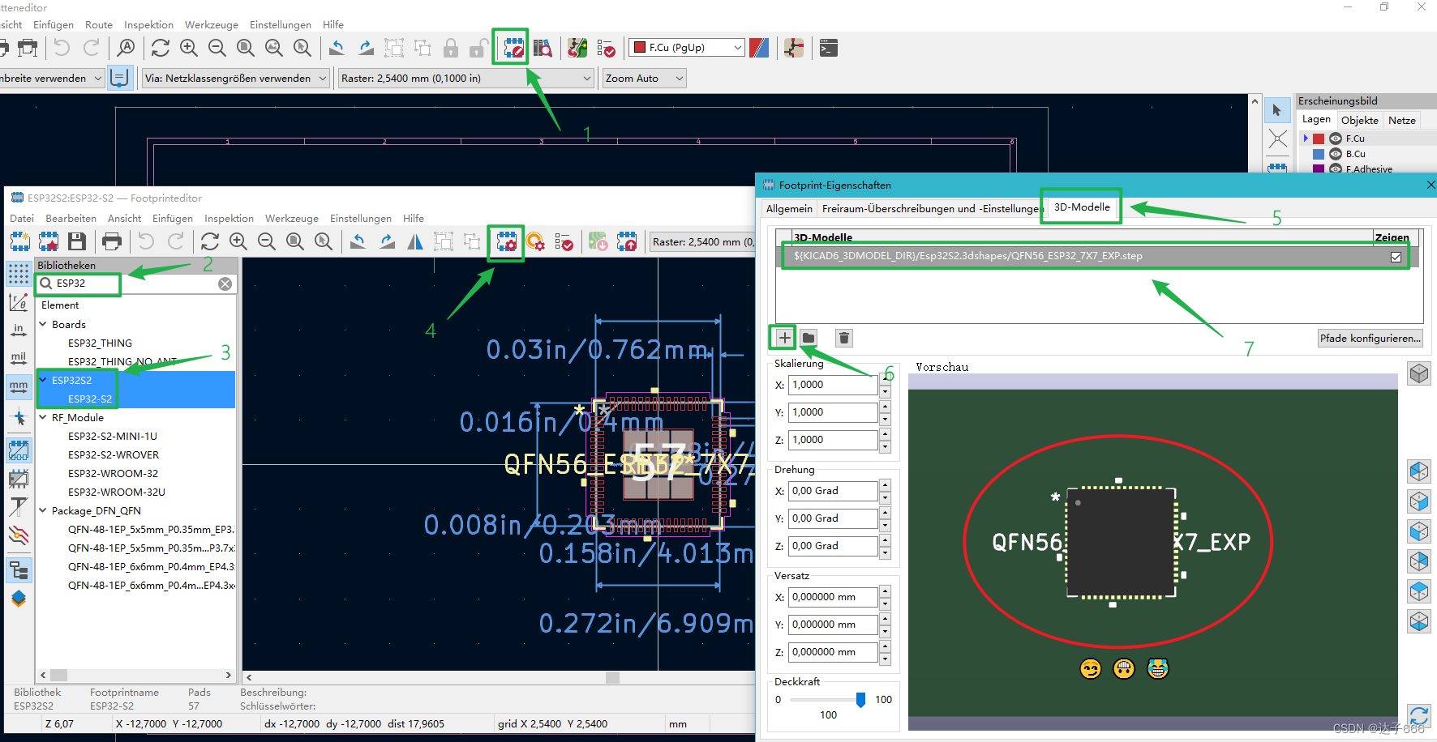The width and height of the screenshot is (1437, 742).
Task: Select ESP32-WROOM-32 footprint in tree
Action: point(113,474)
